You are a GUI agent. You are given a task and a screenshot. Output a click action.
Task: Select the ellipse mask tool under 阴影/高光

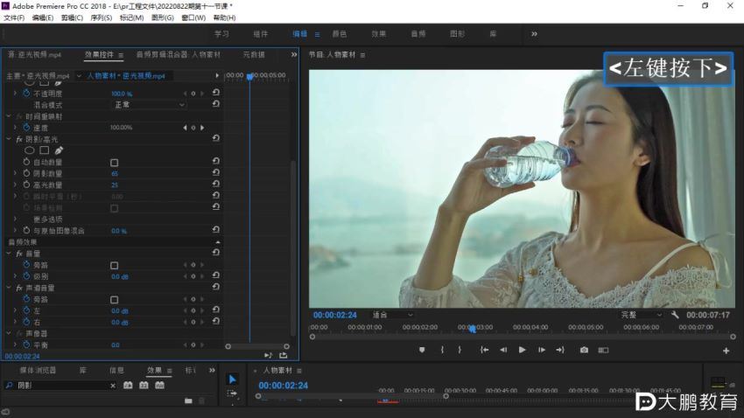pyautogui.click(x=29, y=150)
